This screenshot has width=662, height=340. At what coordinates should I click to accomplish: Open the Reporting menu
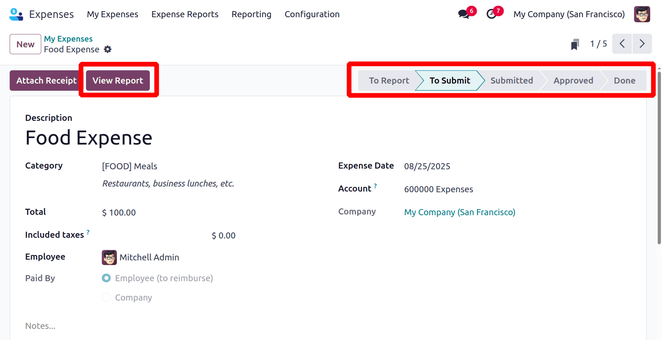(x=252, y=14)
